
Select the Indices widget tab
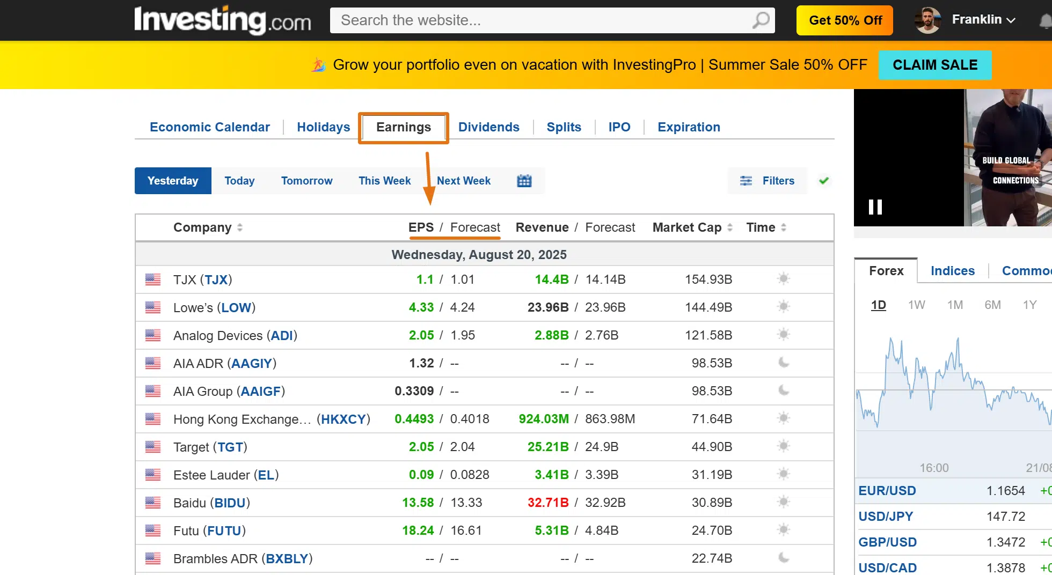[x=953, y=271]
